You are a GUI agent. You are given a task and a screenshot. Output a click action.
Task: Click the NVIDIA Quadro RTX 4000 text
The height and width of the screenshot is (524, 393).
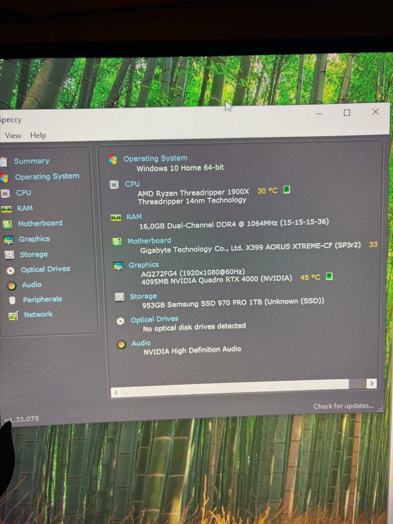coord(217,280)
